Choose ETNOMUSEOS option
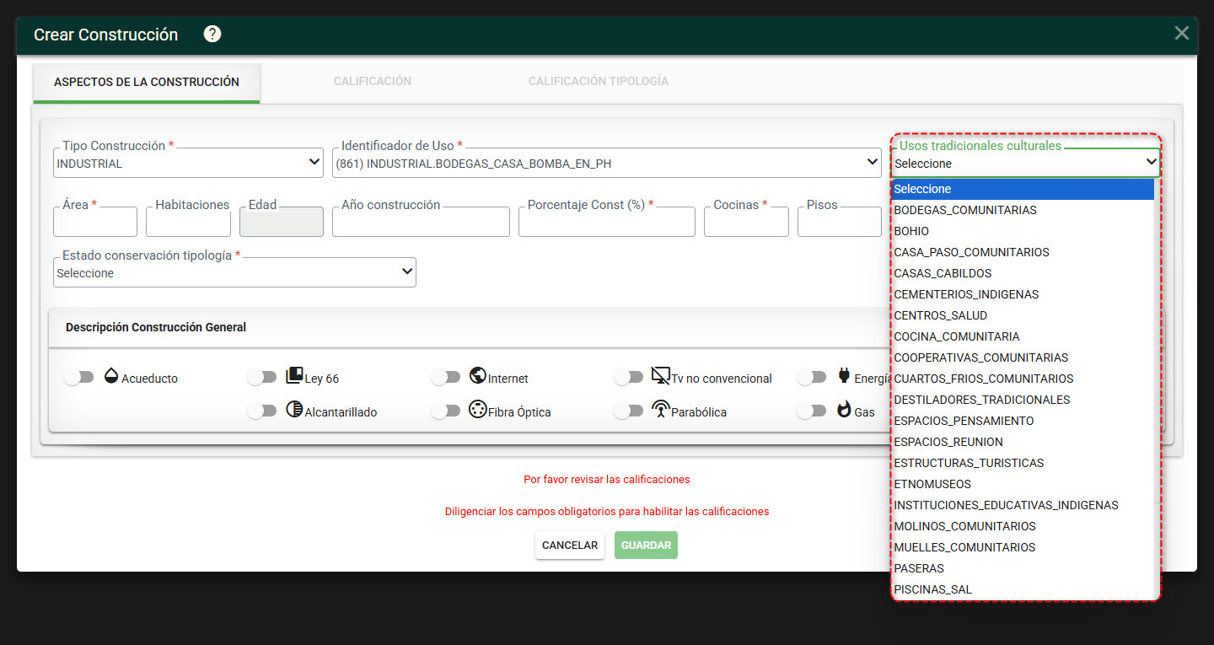1214x645 pixels. click(1023, 484)
